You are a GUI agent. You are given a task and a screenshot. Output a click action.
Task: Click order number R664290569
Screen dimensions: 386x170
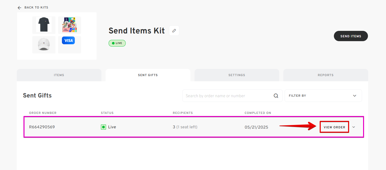click(42, 127)
